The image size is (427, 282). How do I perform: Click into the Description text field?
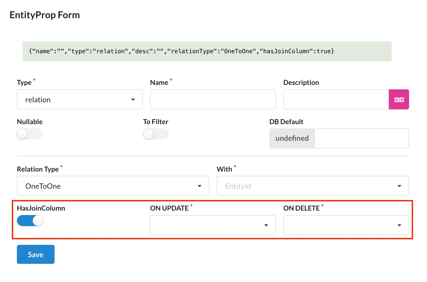click(336, 100)
